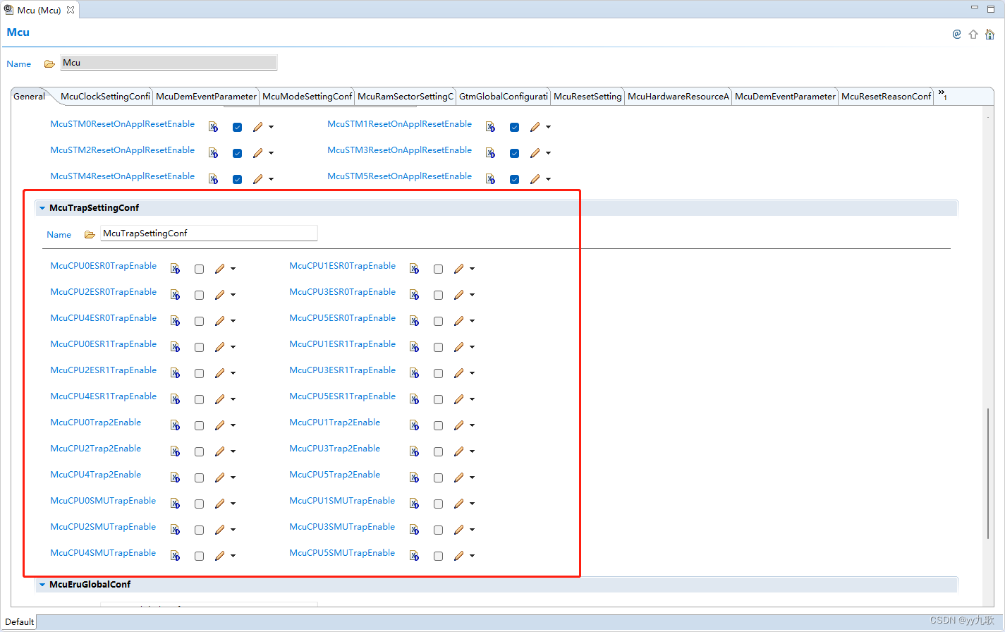Image resolution: width=1005 pixels, height=632 pixels.
Task: Close the Mcu (Mcu) editor tab
Action: coord(71,10)
